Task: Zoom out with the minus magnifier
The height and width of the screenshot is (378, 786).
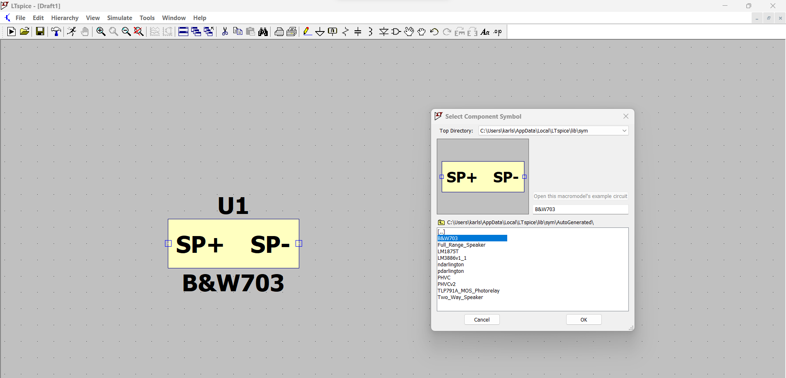Action: click(126, 32)
